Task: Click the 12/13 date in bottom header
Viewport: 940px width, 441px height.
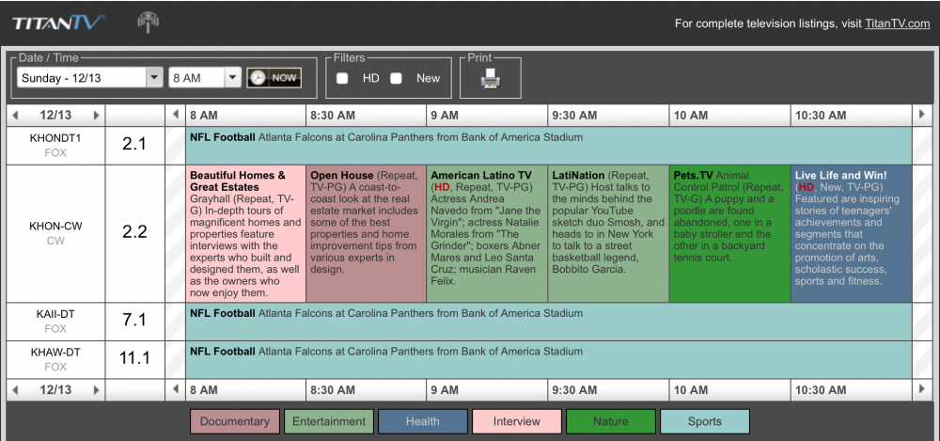Action: pos(55,390)
